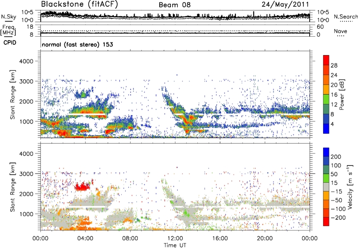Click the Time UT axis label
Screen dimensions: 358x248
[175, 245]
